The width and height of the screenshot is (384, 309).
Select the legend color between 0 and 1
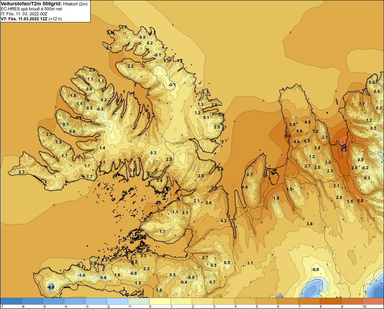[160, 301]
